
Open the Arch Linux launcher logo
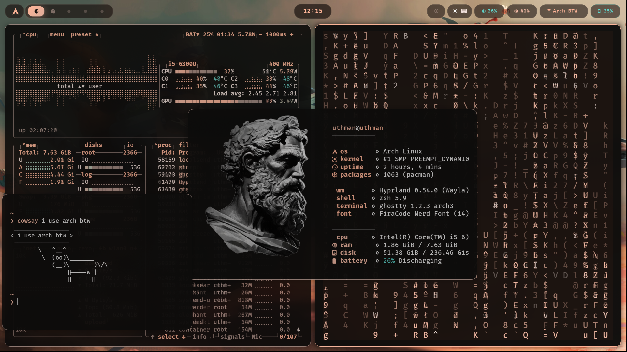coord(15,11)
